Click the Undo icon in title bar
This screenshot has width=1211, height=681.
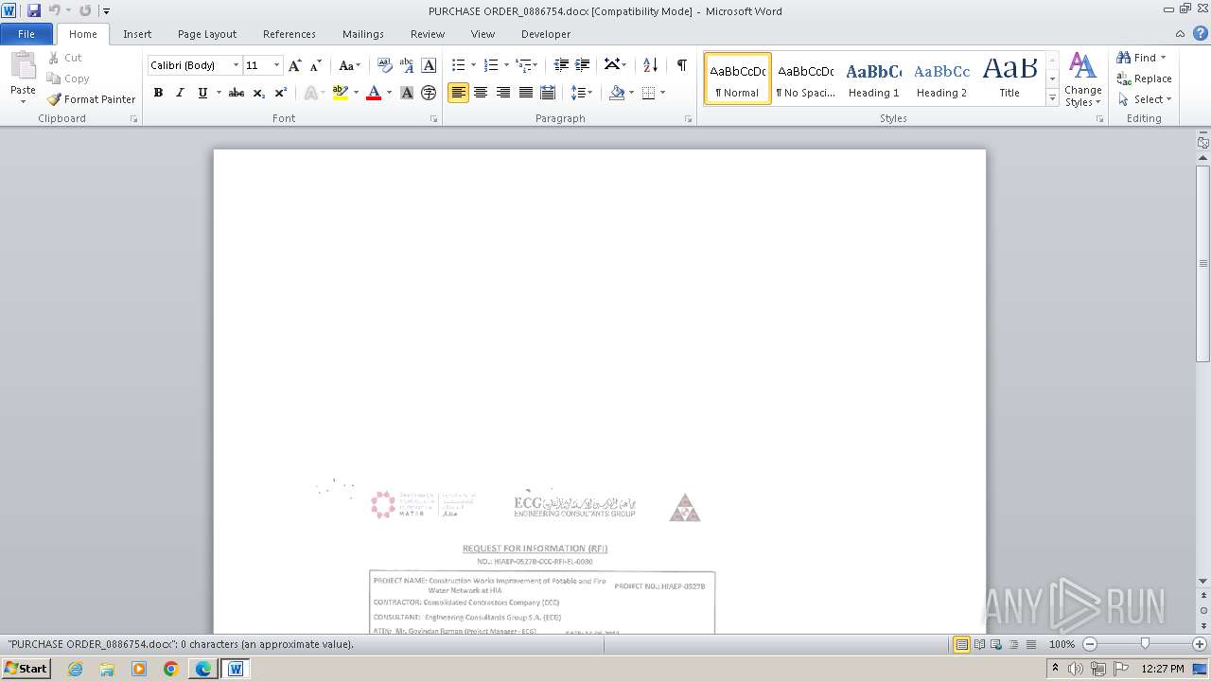[54, 10]
